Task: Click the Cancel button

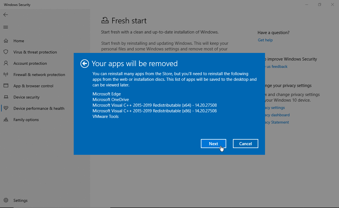Action: coord(246,144)
